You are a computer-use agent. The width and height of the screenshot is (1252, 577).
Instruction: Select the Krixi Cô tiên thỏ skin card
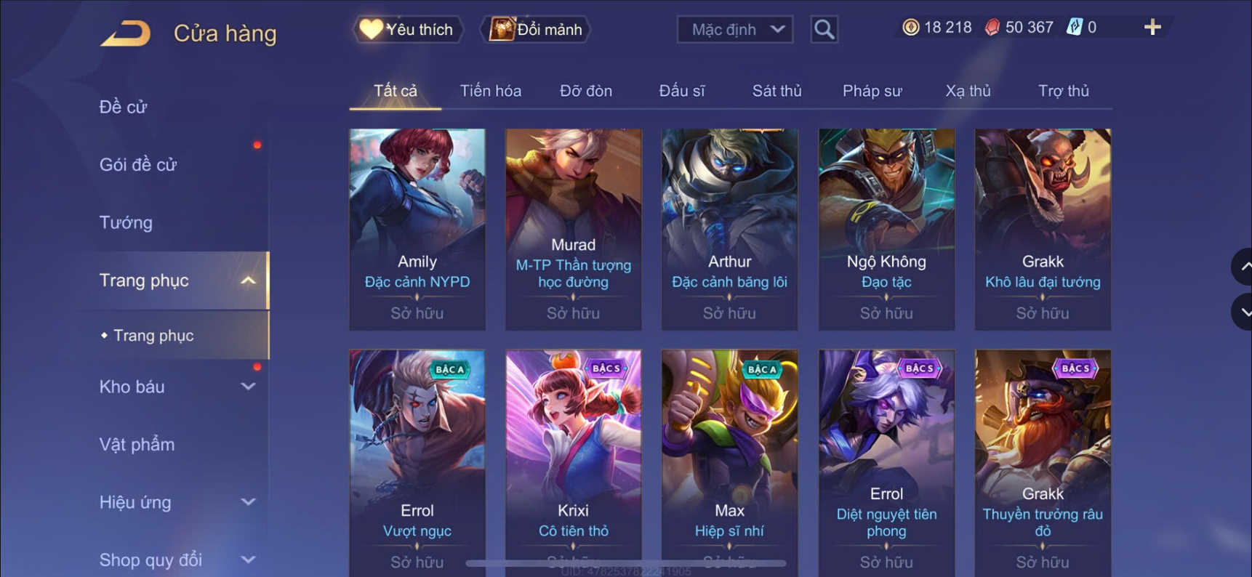click(574, 463)
